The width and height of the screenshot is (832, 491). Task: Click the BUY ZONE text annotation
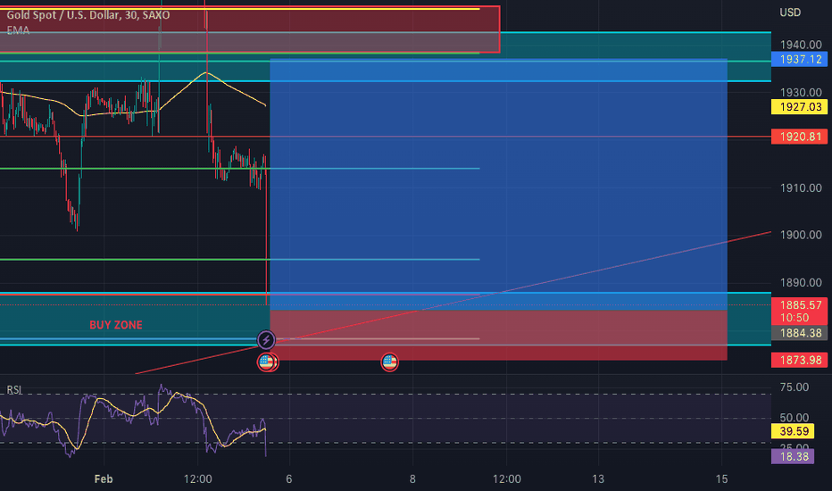(116, 325)
